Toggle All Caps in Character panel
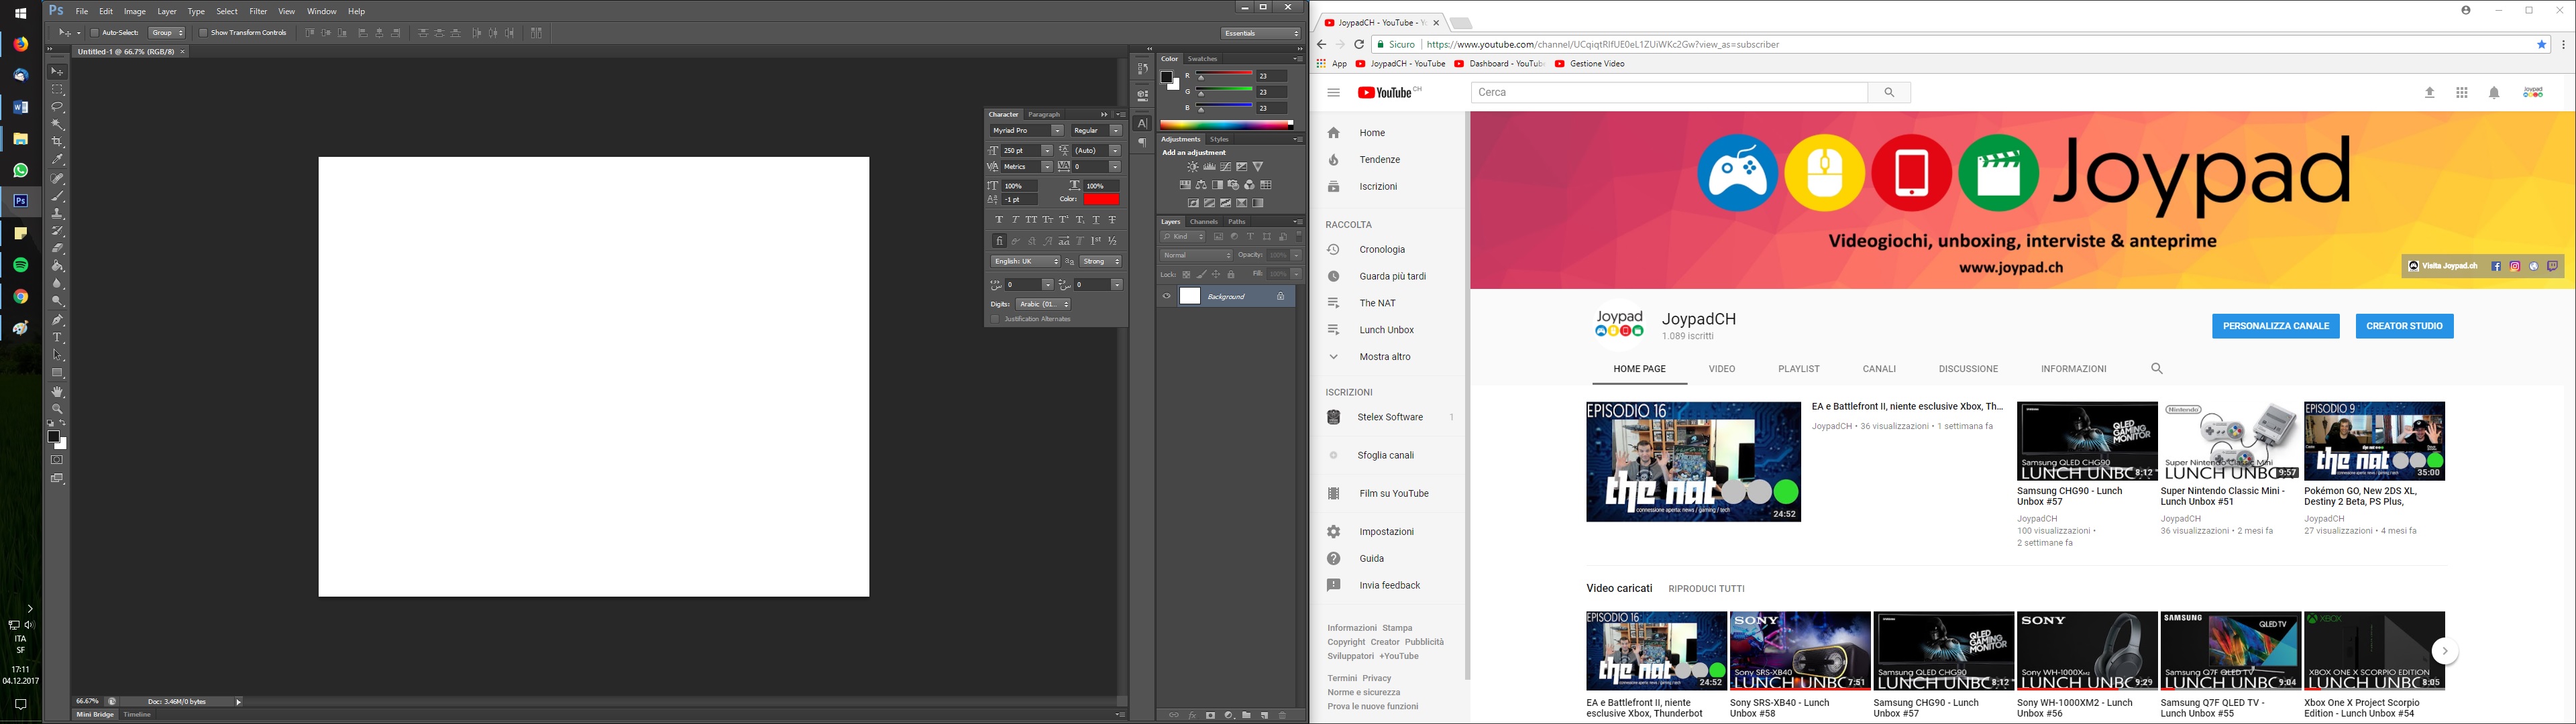The width and height of the screenshot is (2576, 724). [x=1031, y=220]
